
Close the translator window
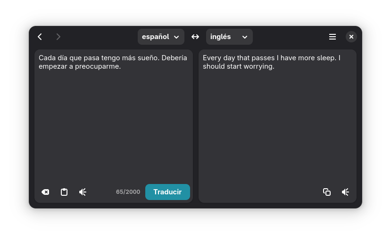click(351, 37)
